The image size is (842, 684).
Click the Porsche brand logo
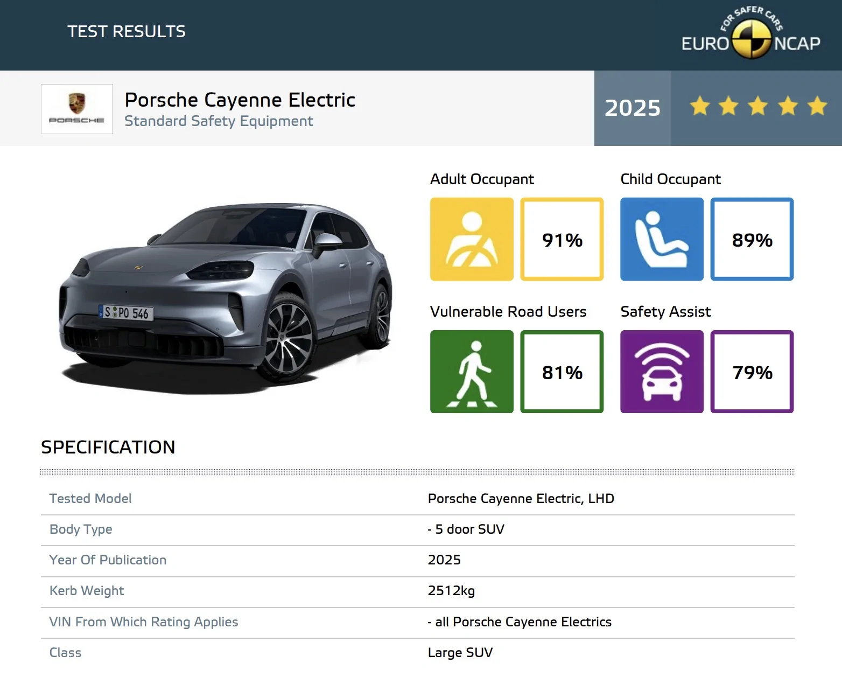tap(77, 109)
